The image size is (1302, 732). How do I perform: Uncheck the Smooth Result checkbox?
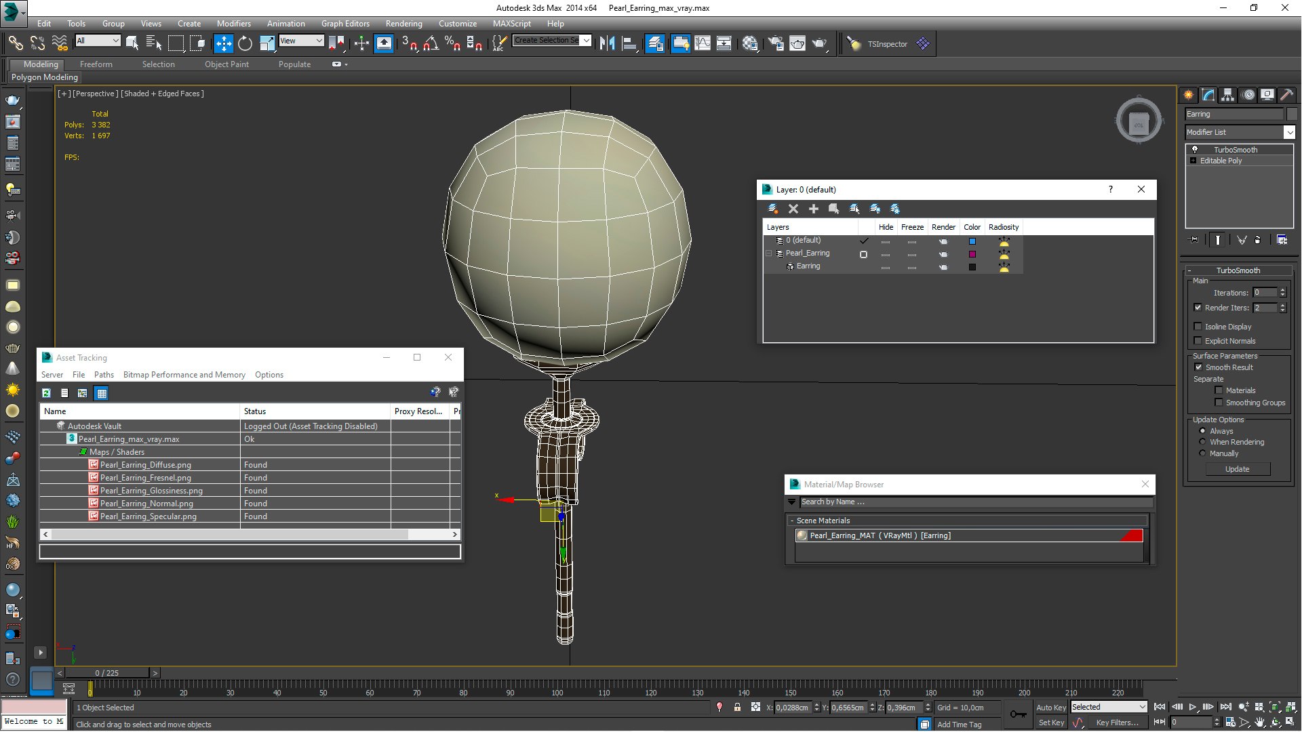1198,367
